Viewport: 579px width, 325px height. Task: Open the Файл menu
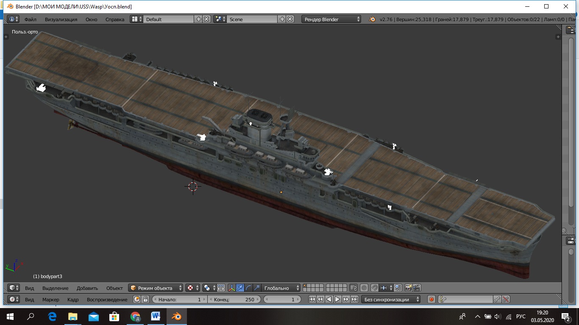(x=30, y=19)
